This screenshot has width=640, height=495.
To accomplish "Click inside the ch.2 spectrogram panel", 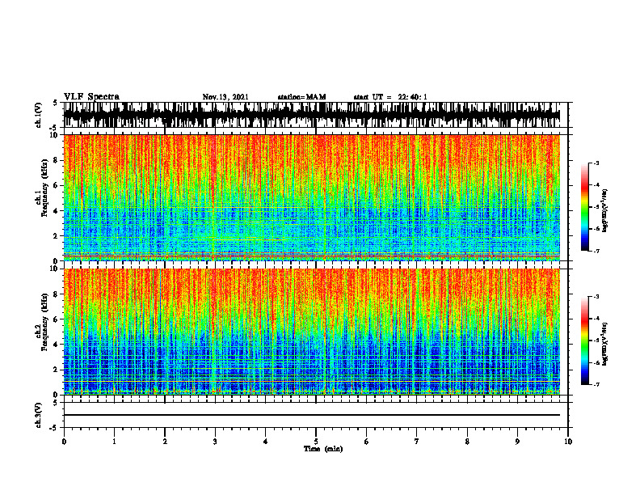I will point(312,332).
